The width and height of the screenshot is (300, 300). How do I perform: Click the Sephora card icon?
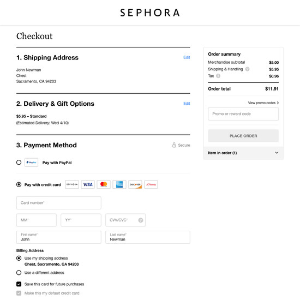pos(72,184)
